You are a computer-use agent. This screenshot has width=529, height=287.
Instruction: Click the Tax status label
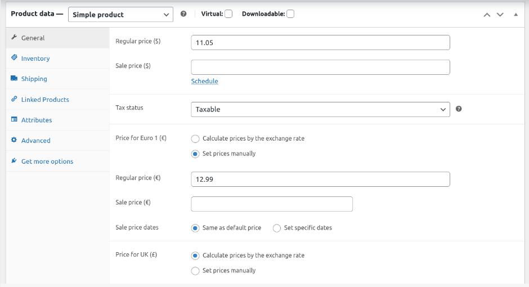tap(129, 107)
